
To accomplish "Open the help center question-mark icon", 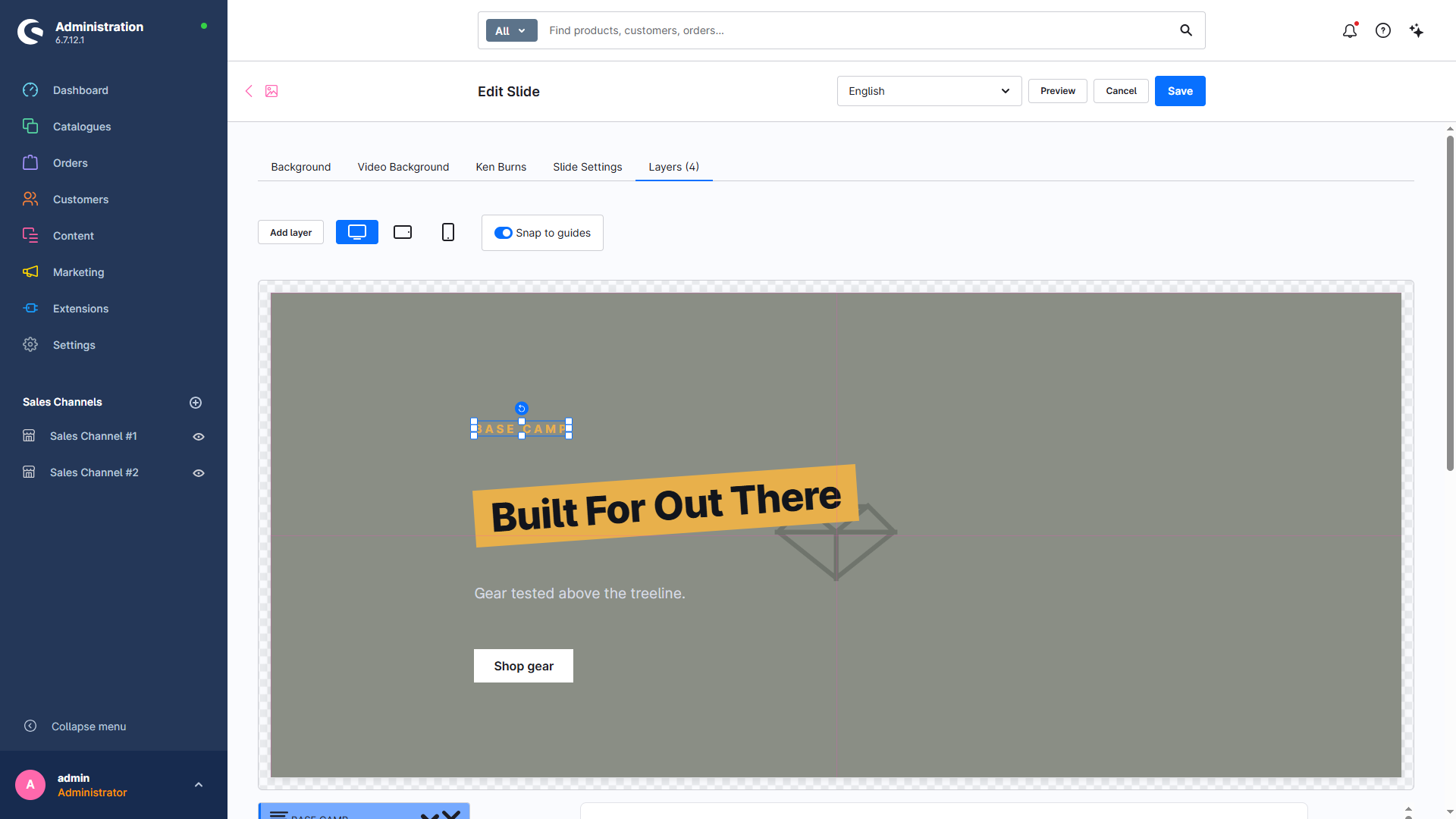I will 1383,30.
